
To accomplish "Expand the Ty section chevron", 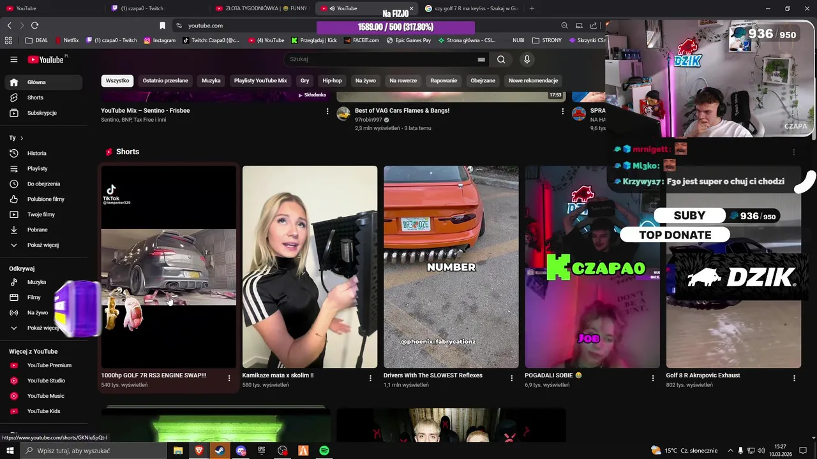I will point(22,138).
